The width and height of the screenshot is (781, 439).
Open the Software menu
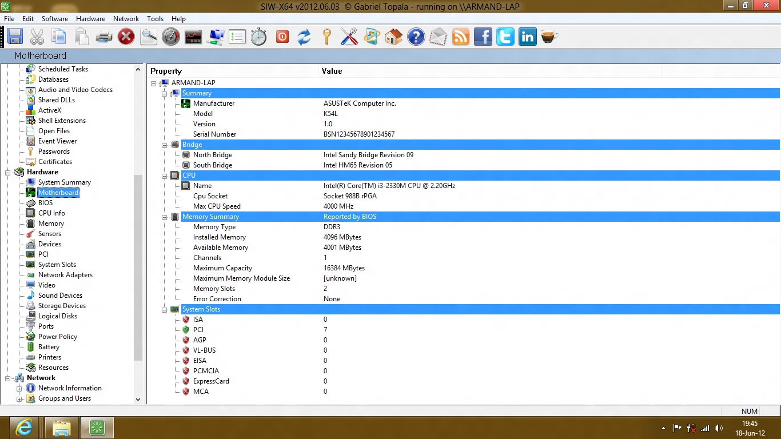(55, 19)
